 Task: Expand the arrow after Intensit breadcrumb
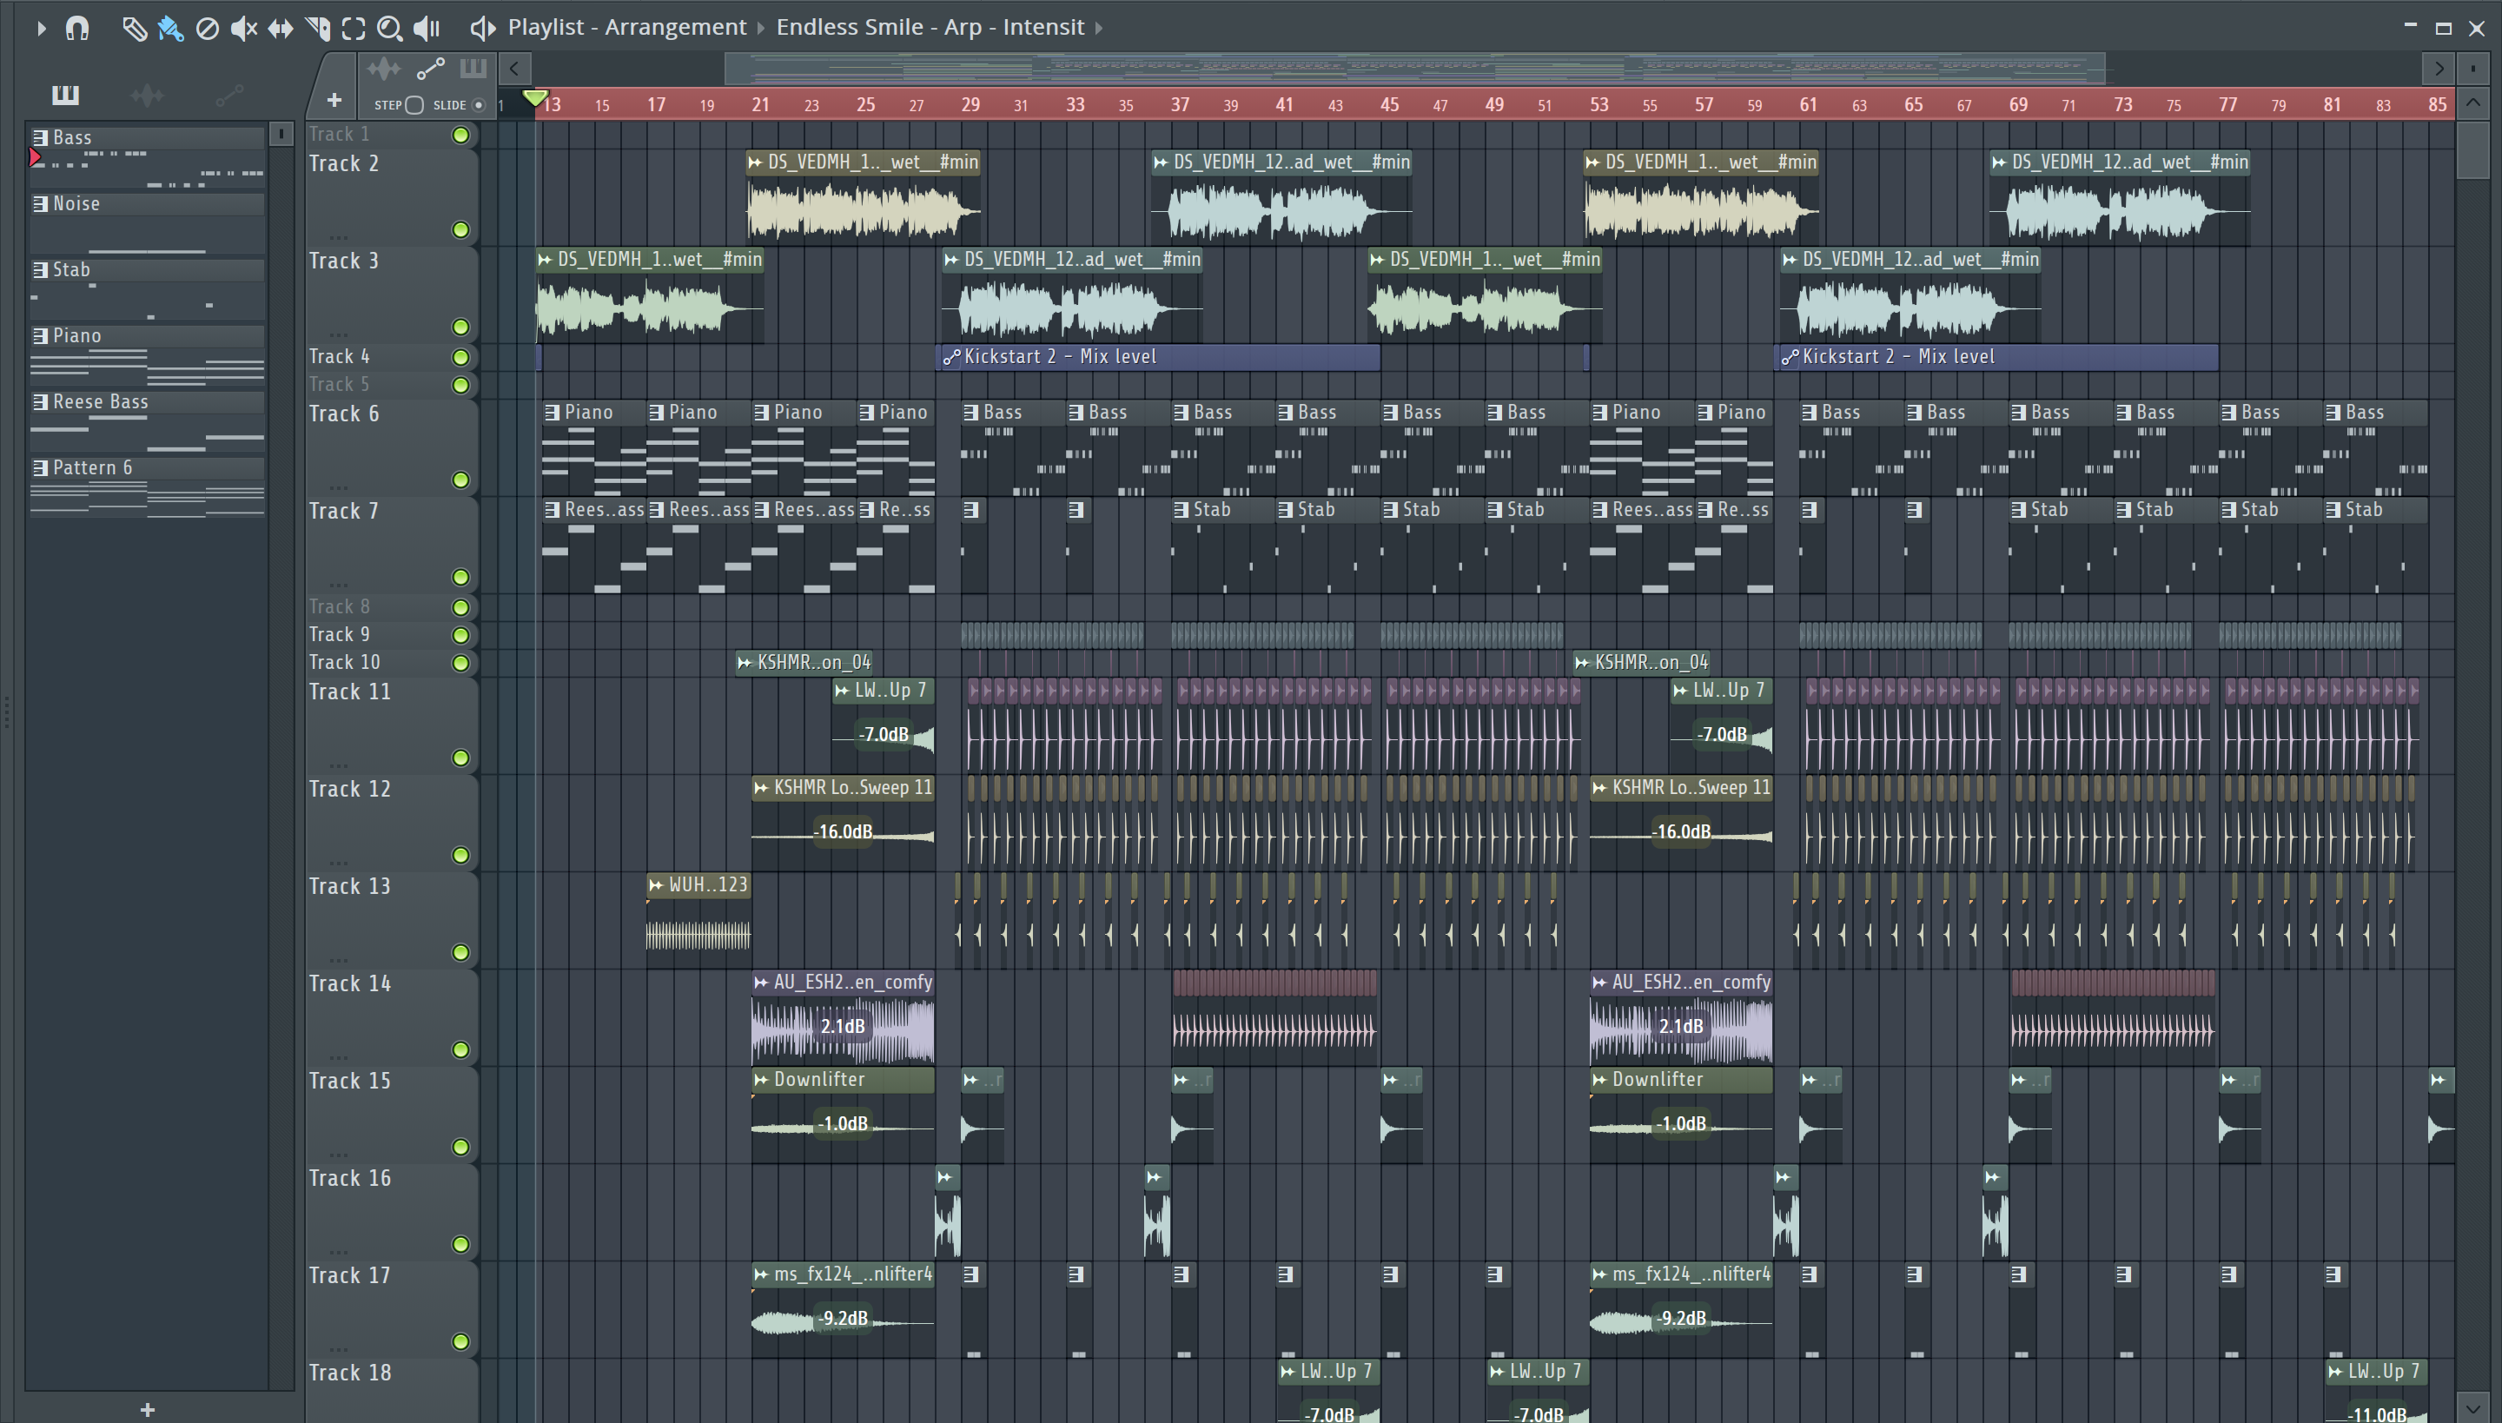[x=1098, y=29]
